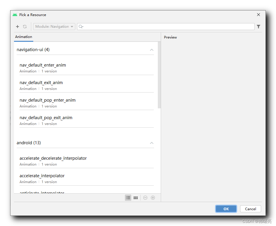Click the Preview panel label
Screen dimensions: 276x226
coord(170,37)
